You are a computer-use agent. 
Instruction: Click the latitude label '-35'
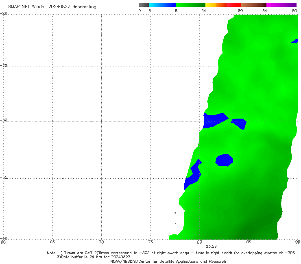[x=4, y=177]
